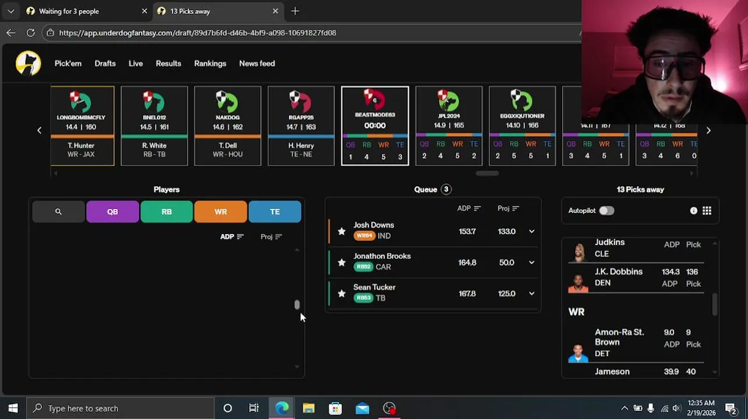This screenshot has width=748, height=419.
Task: Show previous drafters with left arrow
Action: 40,130
